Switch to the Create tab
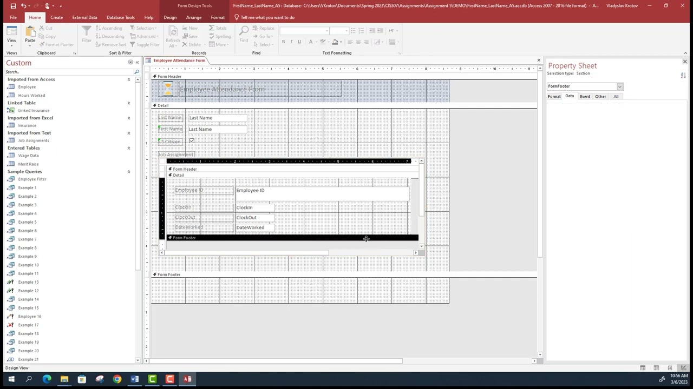 pos(56,17)
